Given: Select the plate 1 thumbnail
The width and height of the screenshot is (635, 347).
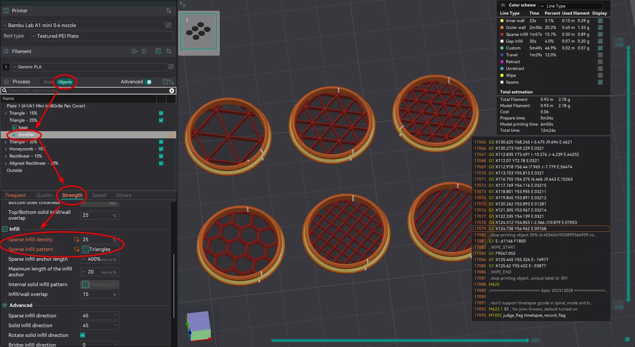Looking at the screenshot, I should tap(199, 31).
